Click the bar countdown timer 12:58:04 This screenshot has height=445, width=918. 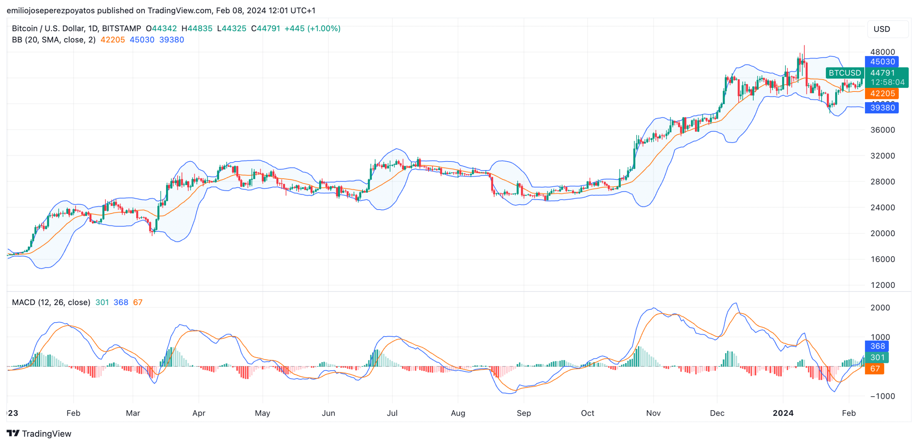click(x=887, y=82)
